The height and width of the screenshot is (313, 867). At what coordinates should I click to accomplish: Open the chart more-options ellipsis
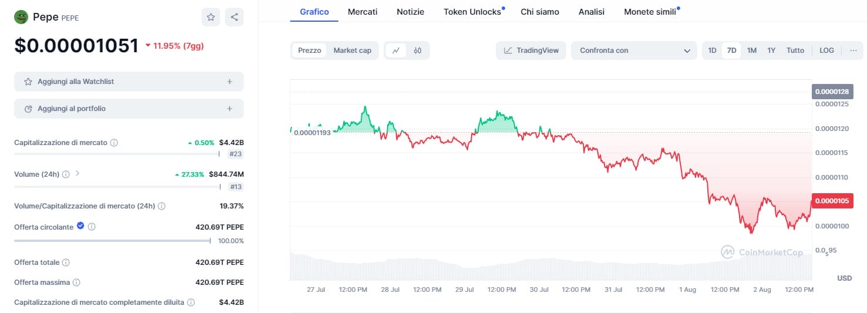tap(853, 51)
